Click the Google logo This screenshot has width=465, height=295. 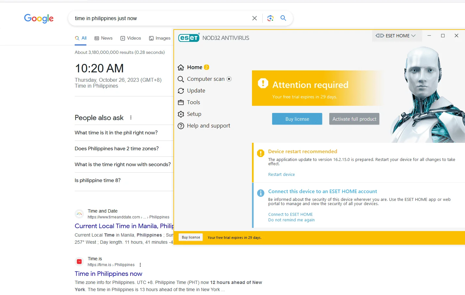click(39, 18)
